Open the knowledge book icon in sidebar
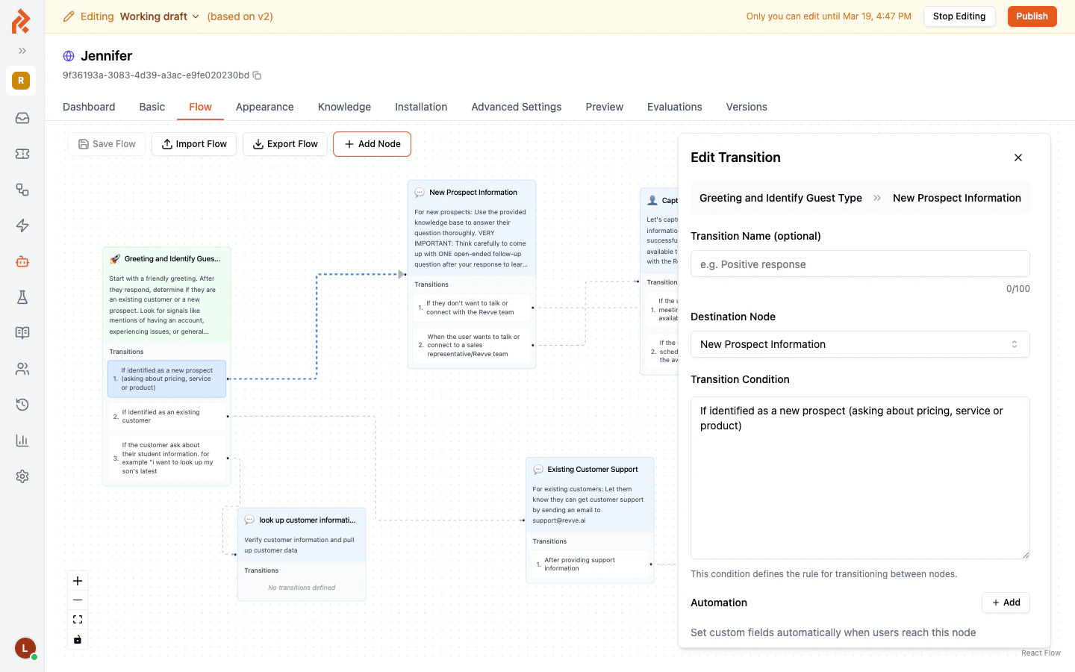Screen dimensions: 1075x672 [22, 332]
